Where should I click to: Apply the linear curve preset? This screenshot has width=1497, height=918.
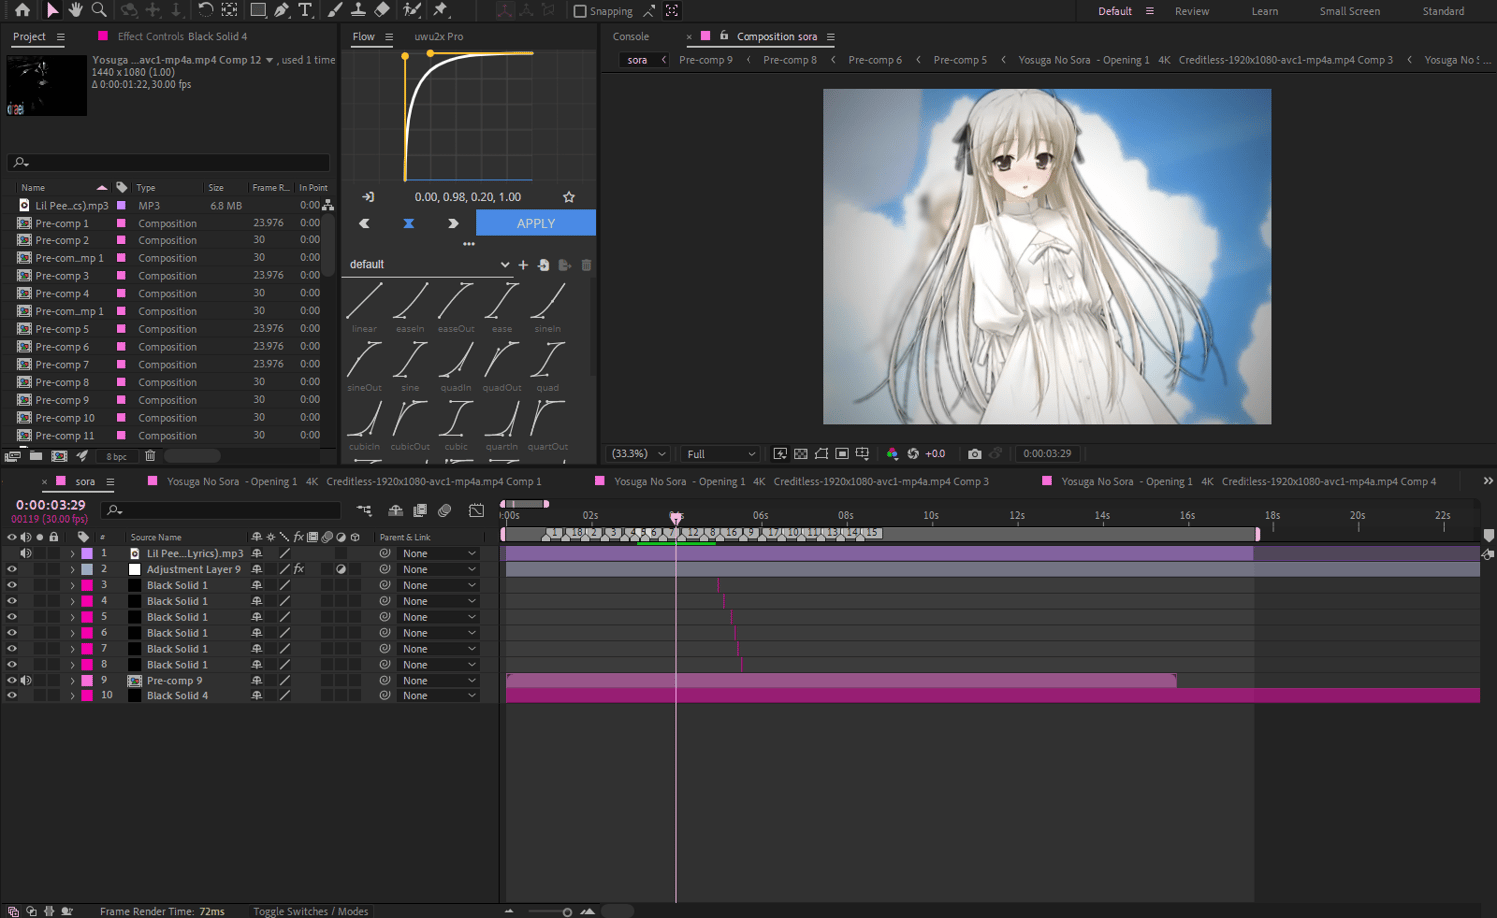364,307
